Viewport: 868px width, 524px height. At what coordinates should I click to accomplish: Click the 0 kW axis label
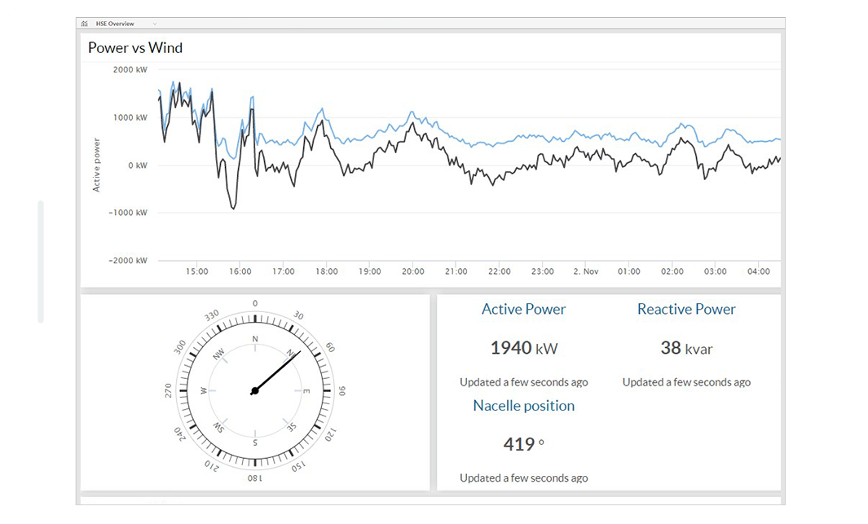138,165
